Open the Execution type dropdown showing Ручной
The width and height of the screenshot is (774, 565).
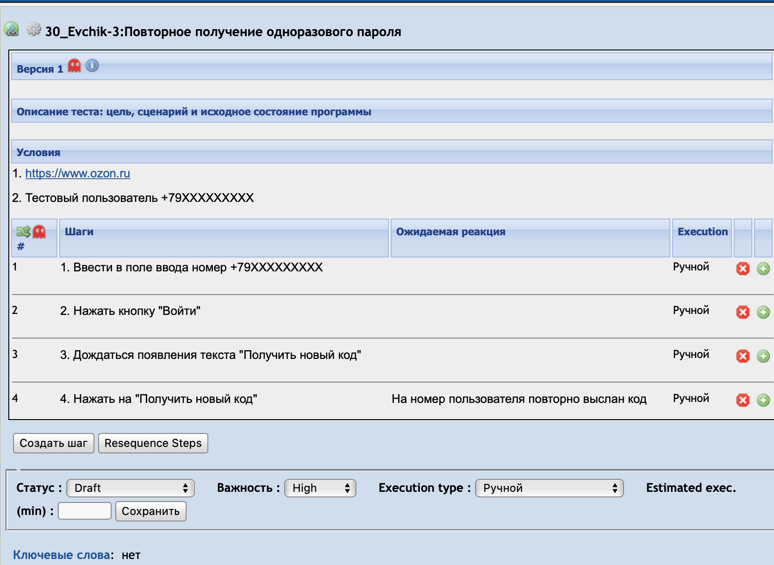[x=549, y=488]
